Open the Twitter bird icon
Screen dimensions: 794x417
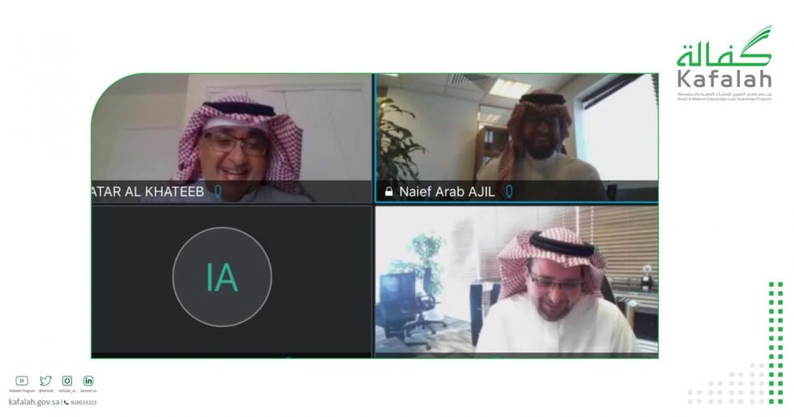click(x=45, y=381)
